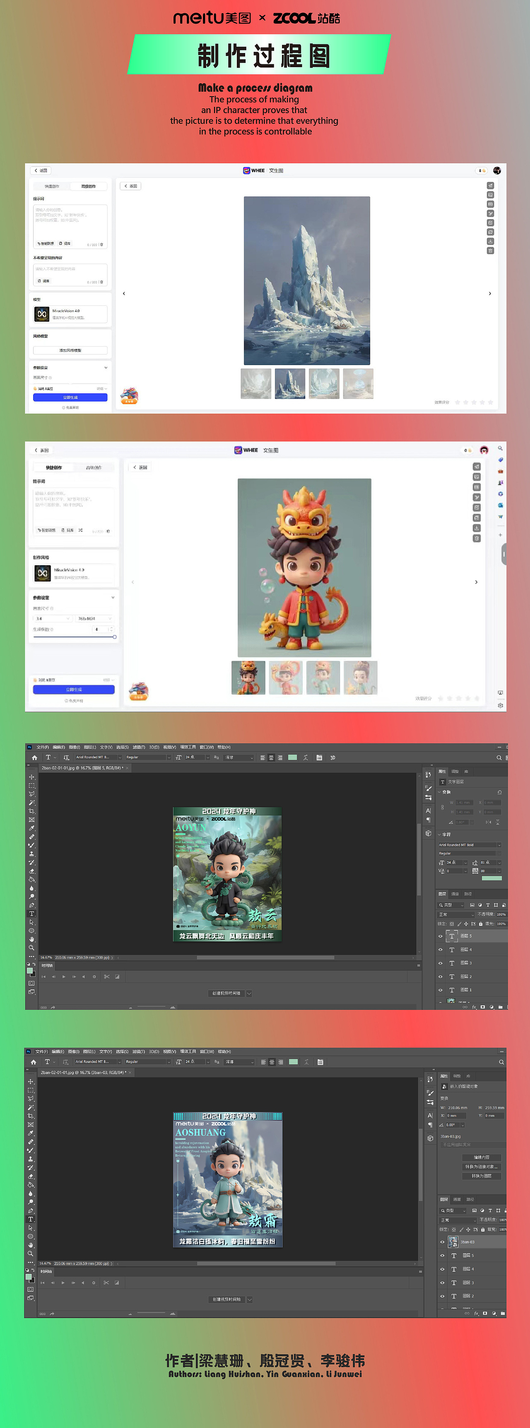Switch to 高级创作 tab in dragon boy WHEE window
Screen dimensions: 530x1428
point(94,468)
